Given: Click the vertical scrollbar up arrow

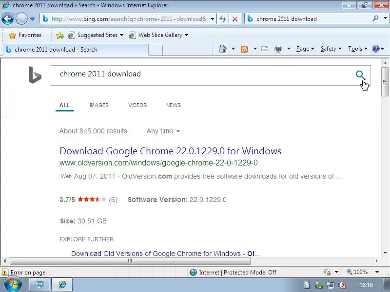Looking at the screenshot, I should tap(385, 63).
